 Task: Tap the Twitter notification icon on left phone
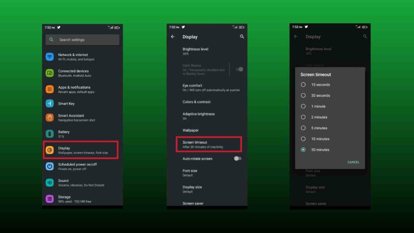(59, 27)
